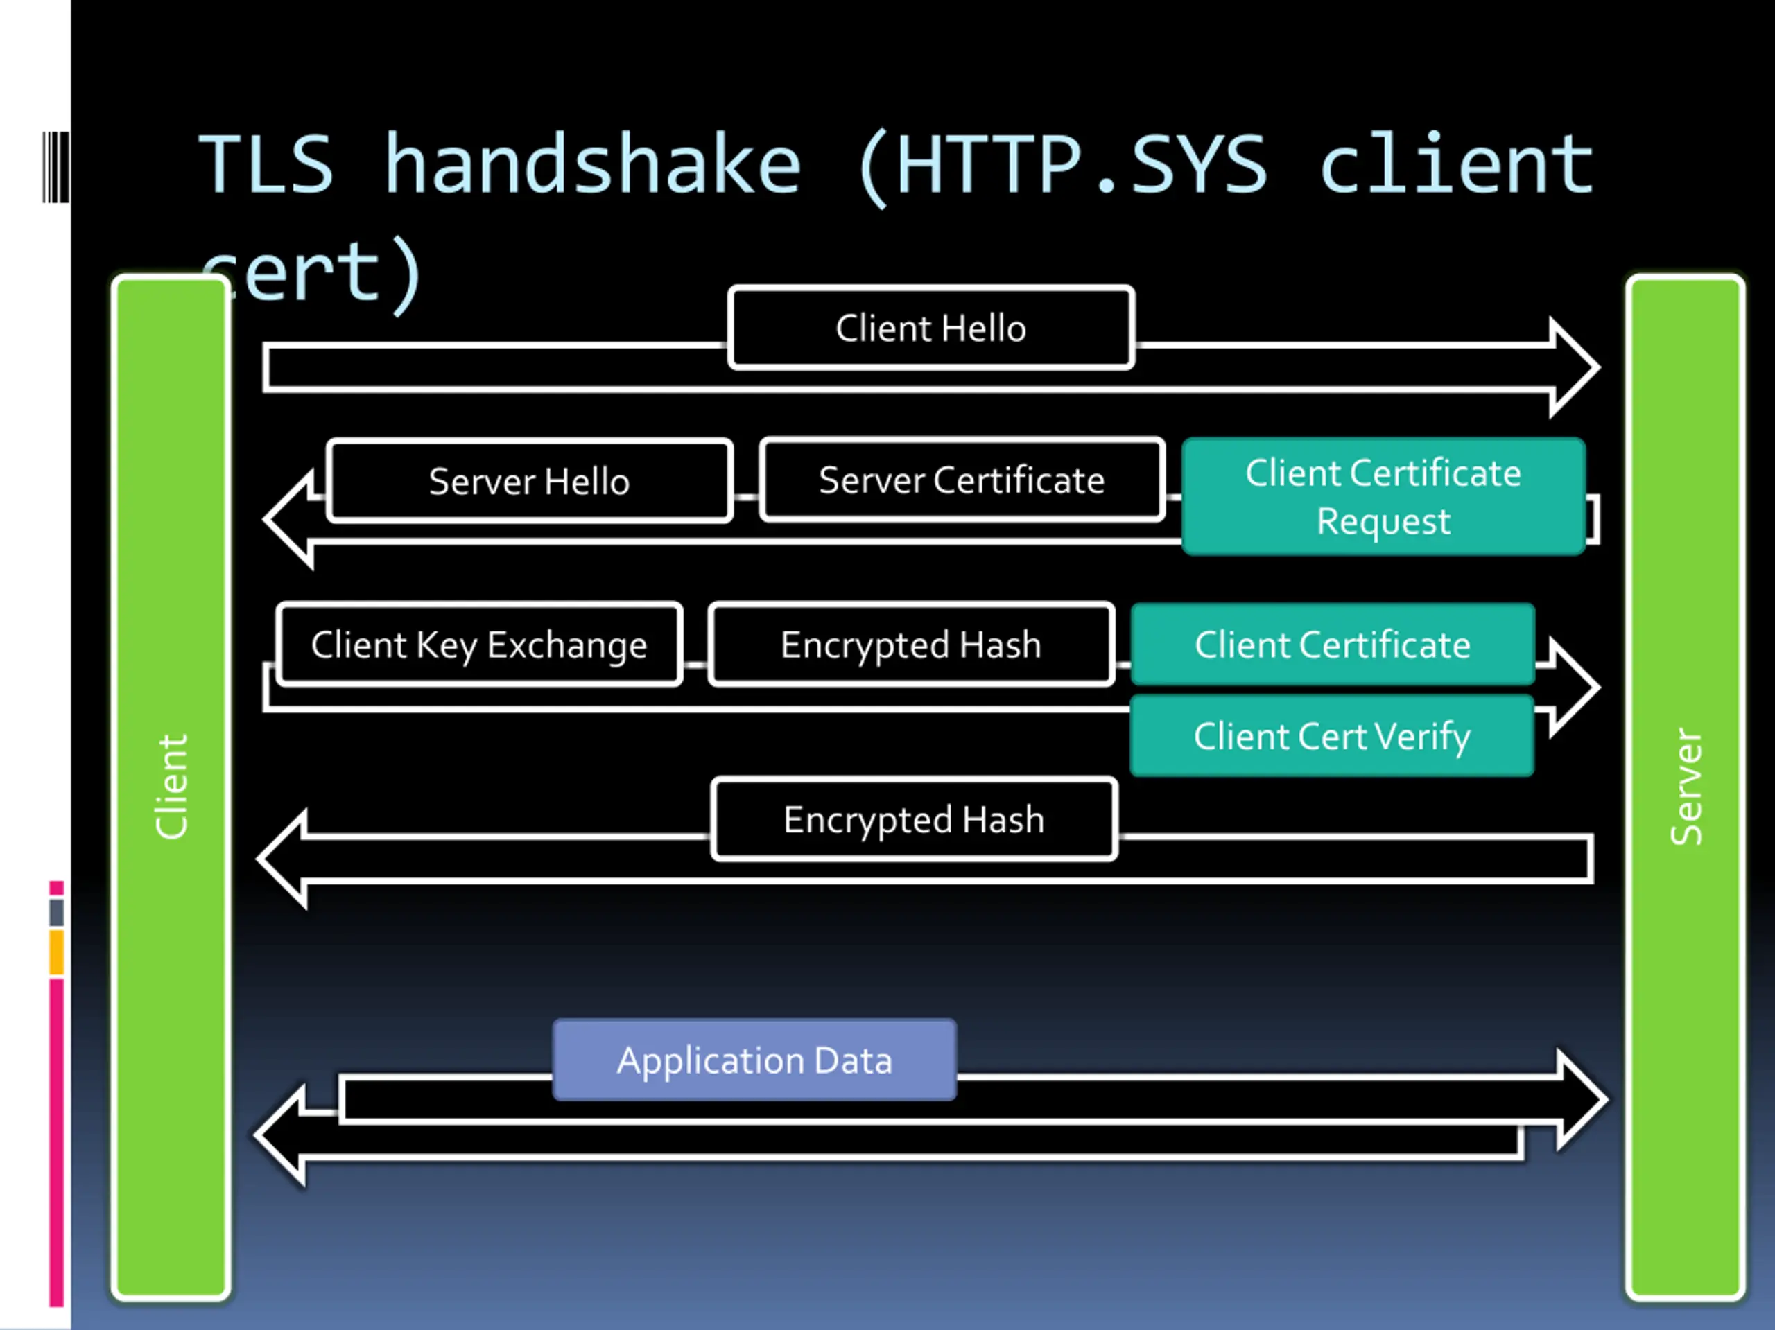The height and width of the screenshot is (1330, 1775).
Task: Select the Encrypted Hash box beside Client Certificate
Action: (x=911, y=644)
